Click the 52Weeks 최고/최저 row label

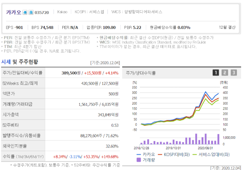tap(20, 83)
